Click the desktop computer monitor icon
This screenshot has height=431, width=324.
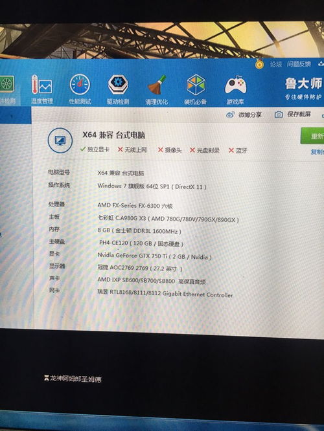pyautogui.click(x=60, y=140)
